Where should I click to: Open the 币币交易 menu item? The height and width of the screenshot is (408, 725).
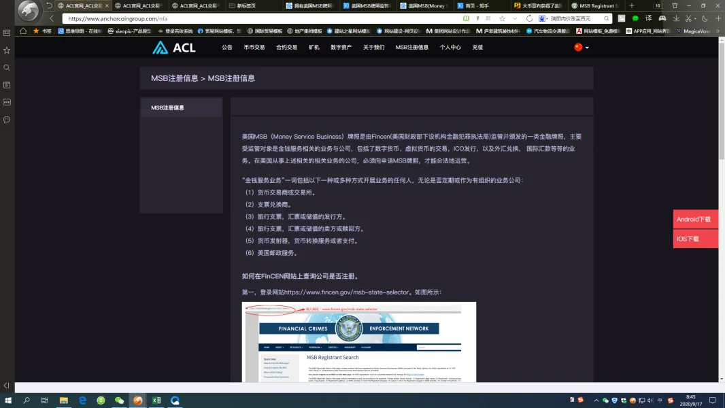point(254,48)
